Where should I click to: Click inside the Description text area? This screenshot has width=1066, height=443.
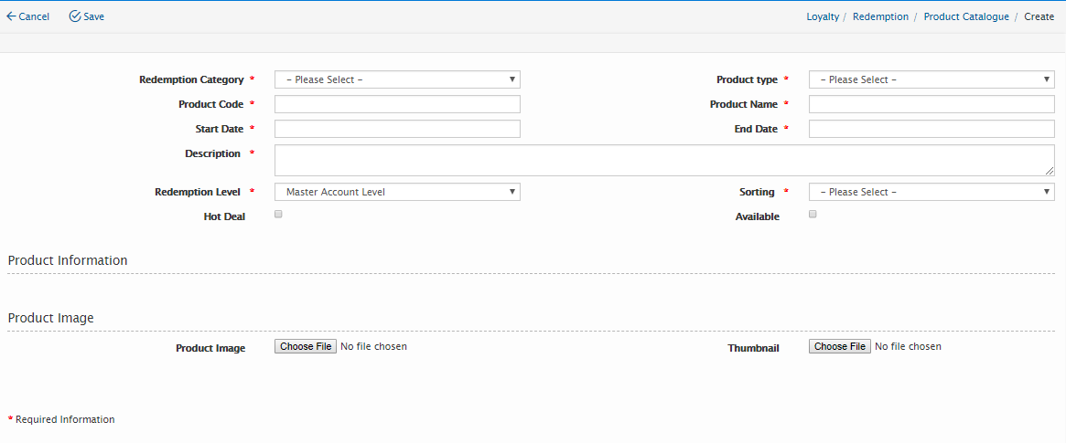(663, 160)
